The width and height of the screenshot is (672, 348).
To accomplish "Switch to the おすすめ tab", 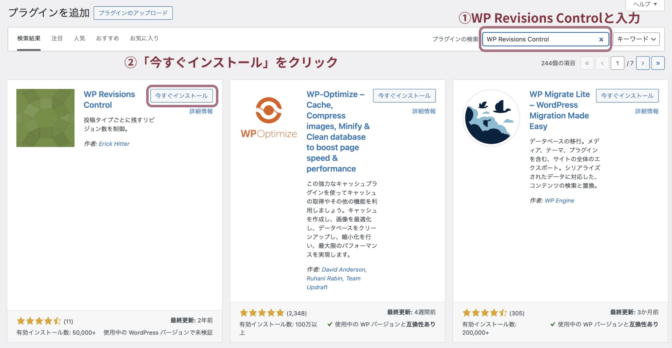I will click(108, 39).
